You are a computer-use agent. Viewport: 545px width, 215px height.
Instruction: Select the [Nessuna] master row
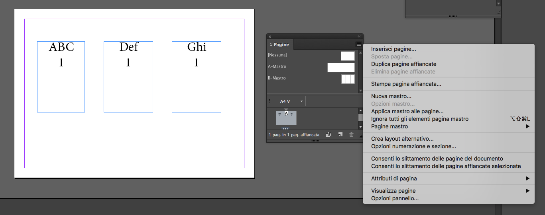(x=311, y=56)
